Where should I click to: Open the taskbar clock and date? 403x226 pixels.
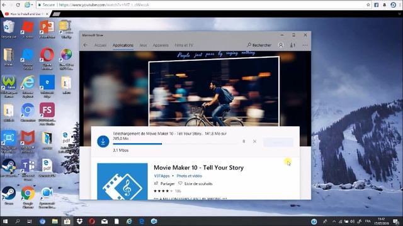tap(382, 222)
